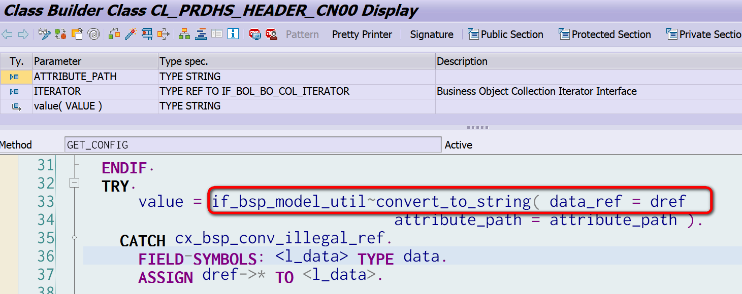Select the ATTRIBUTE_PATH parameter cell

[95, 77]
